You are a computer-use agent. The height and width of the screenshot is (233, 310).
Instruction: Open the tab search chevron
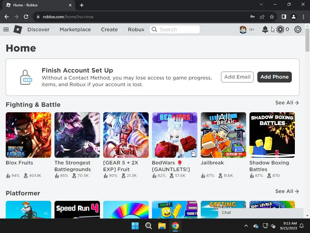[x=261, y=4]
